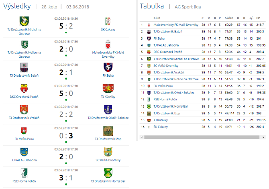
Task: Click TJ Družstevník Baloň crest in results
Action: [x=24, y=67]
